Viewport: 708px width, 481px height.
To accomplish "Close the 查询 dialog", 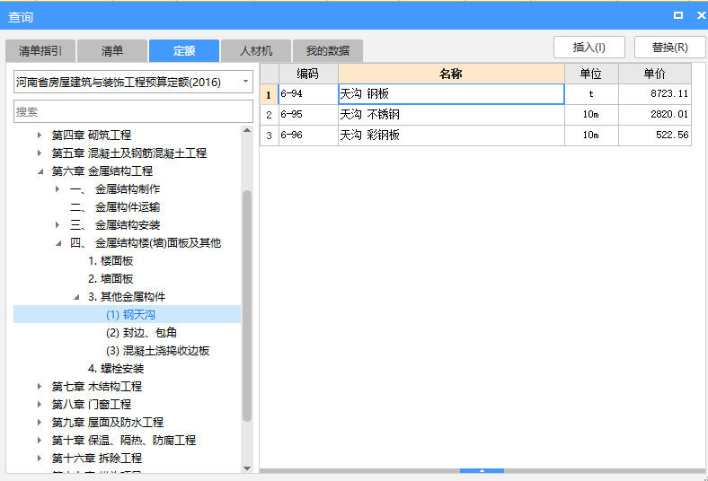I will (x=701, y=15).
